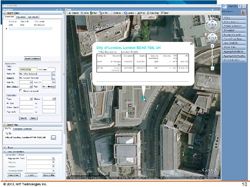The height and width of the screenshot is (187, 250).
Task: Click the Google Earth look-around compass control
Action: 212,25
